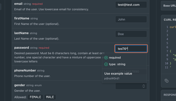Click the email field label
Screen dimensions: 176x101
click(x=18, y=4)
